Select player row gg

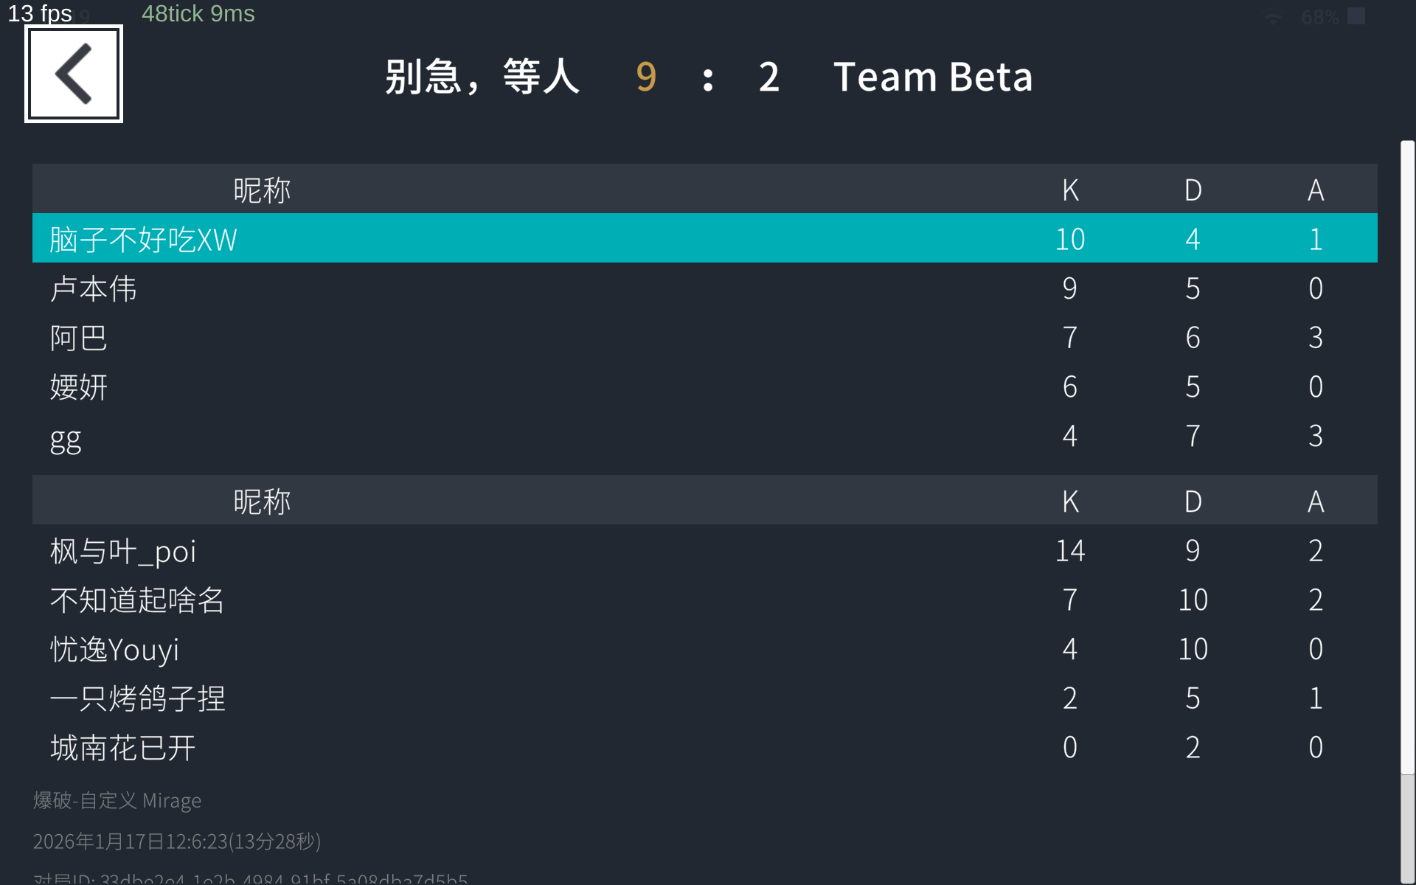[704, 436]
